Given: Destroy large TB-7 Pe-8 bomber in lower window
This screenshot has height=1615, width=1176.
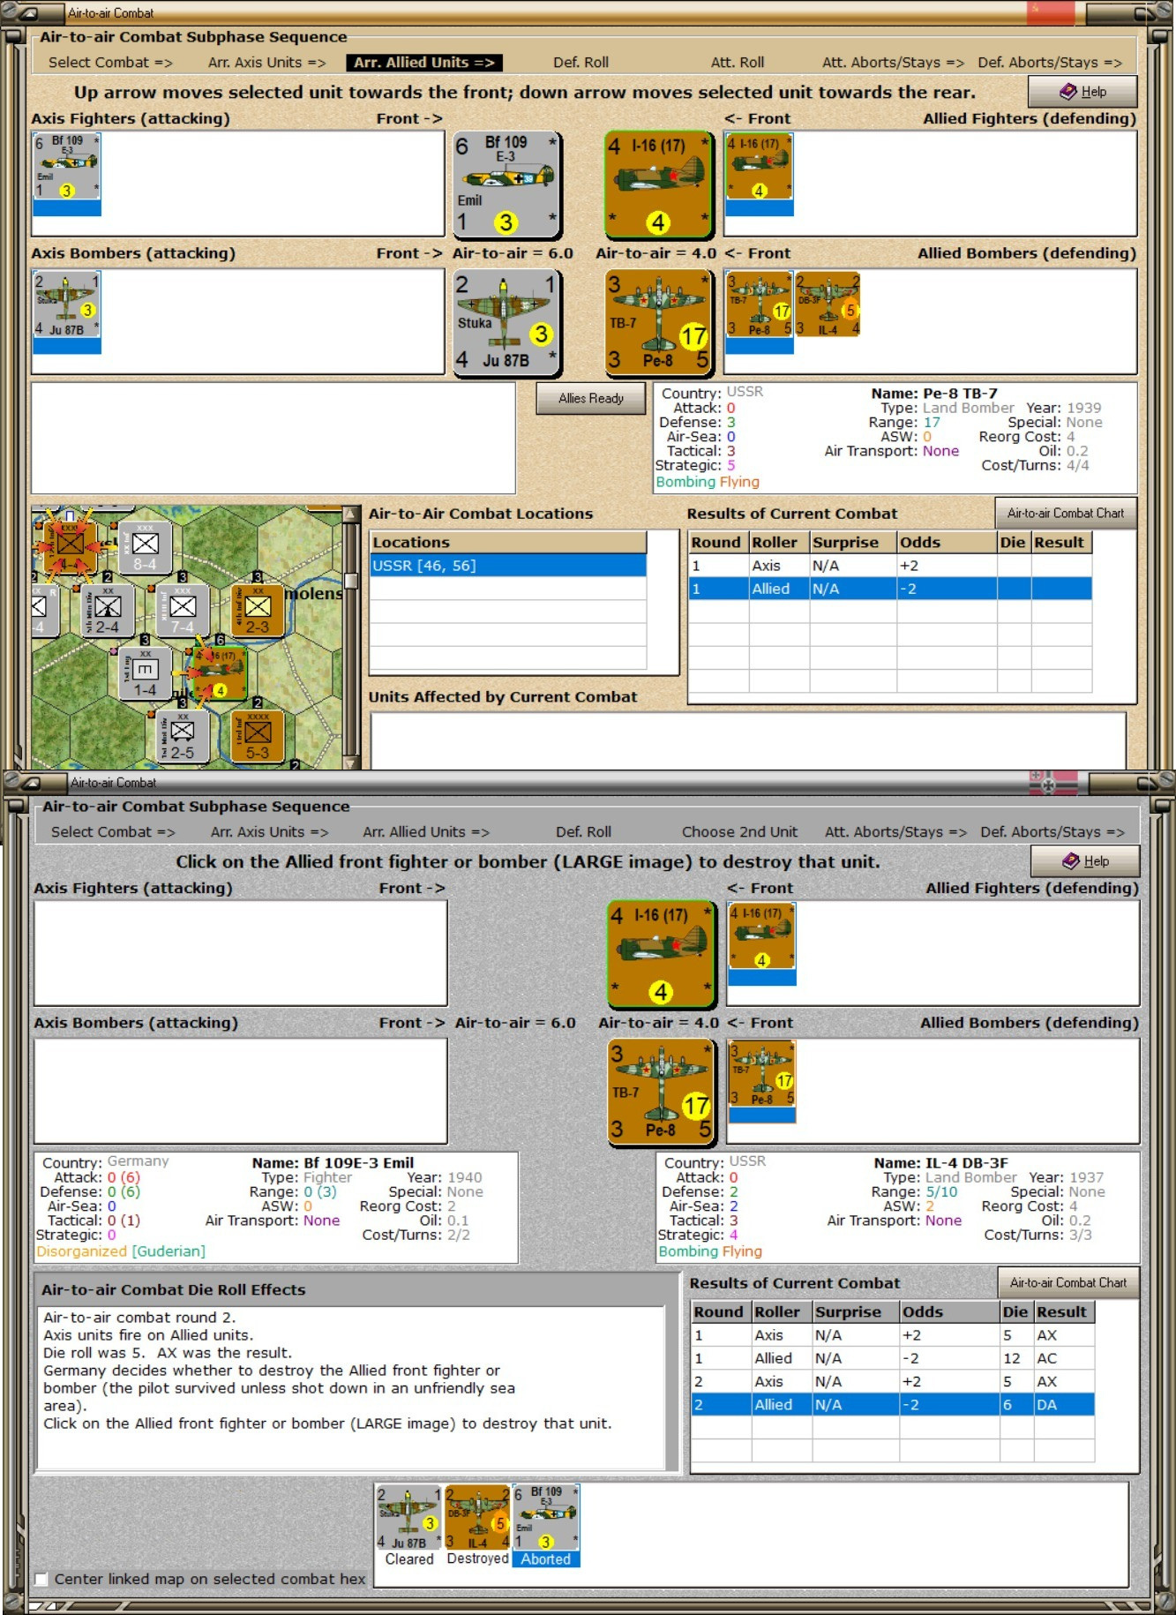Looking at the screenshot, I should [x=661, y=1093].
